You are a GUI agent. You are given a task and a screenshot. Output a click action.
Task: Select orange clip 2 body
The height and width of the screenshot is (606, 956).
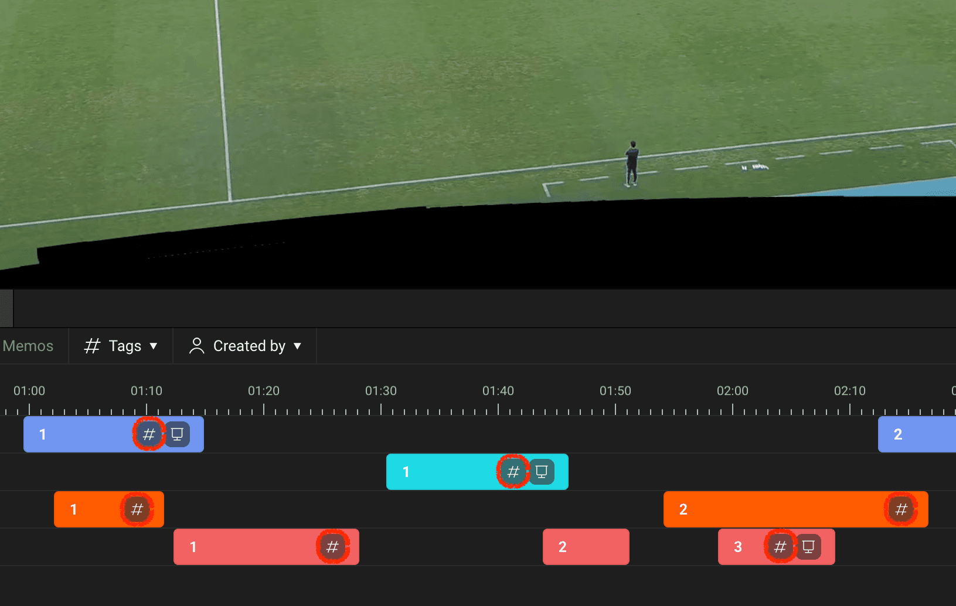coord(774,509)
